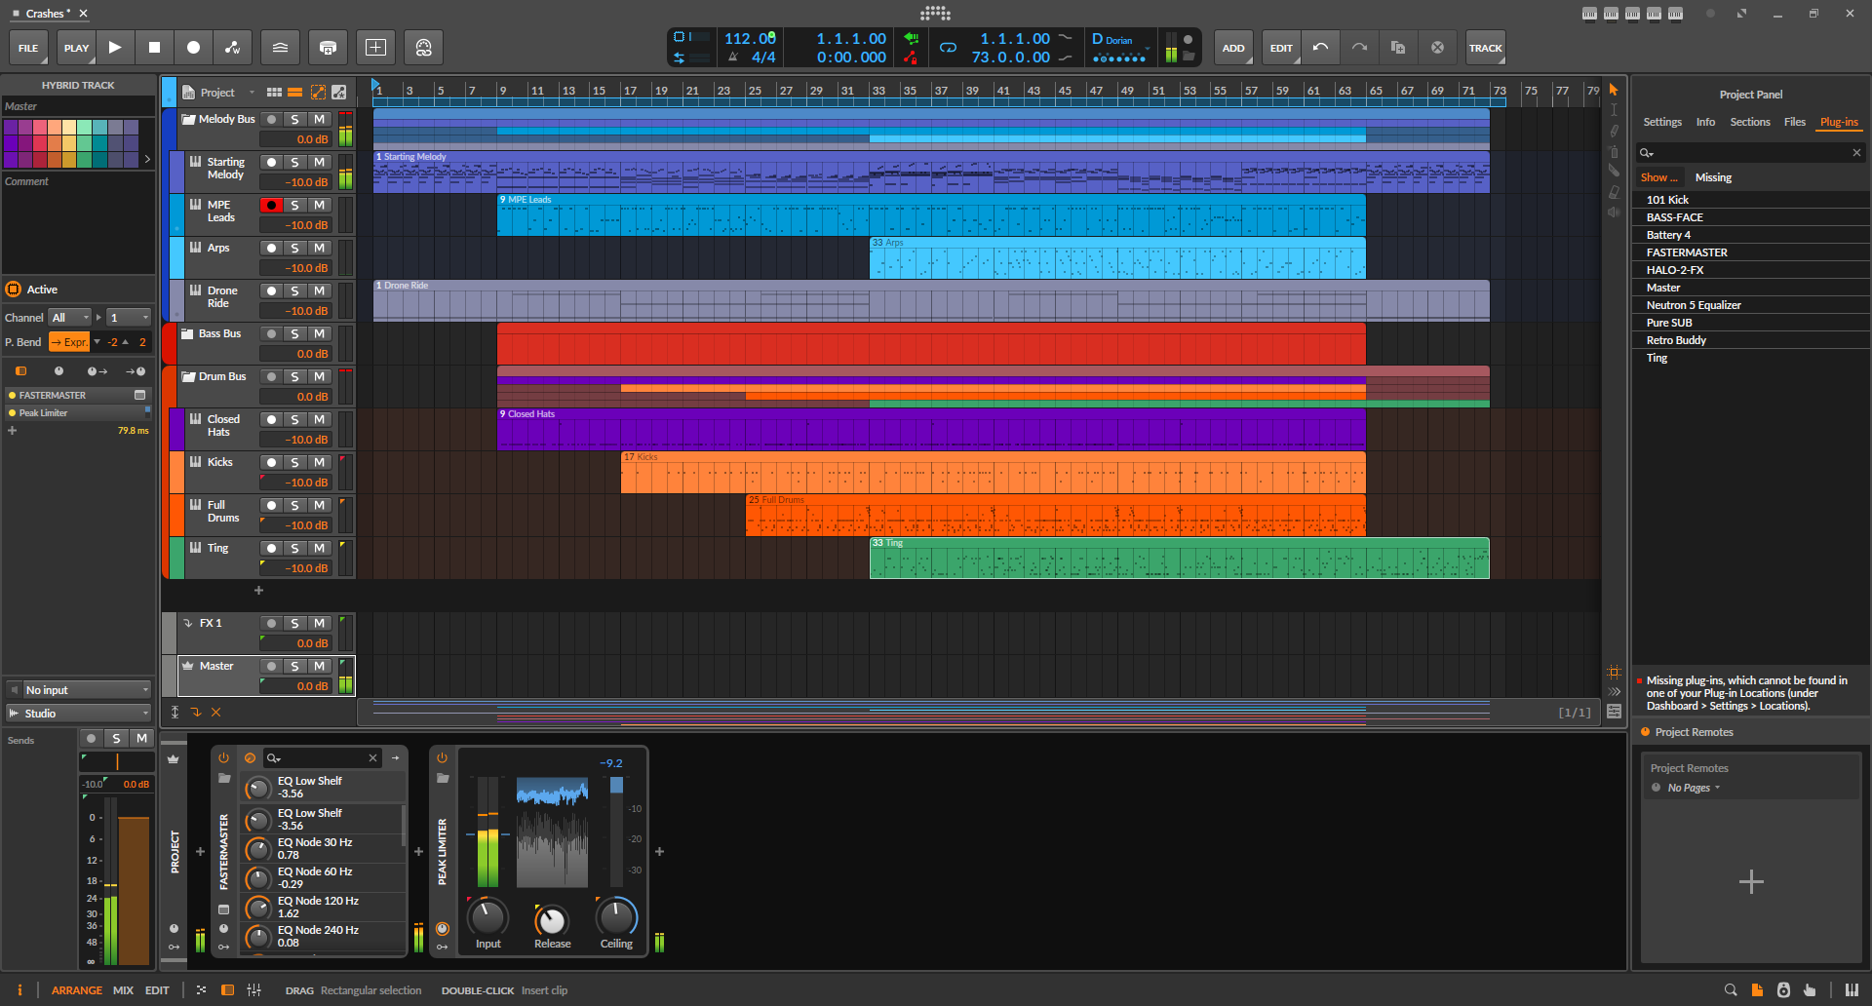Screen dimensions: 1872x1006
Task: Click the transport play triangle icon
Action: coord(115,47)
